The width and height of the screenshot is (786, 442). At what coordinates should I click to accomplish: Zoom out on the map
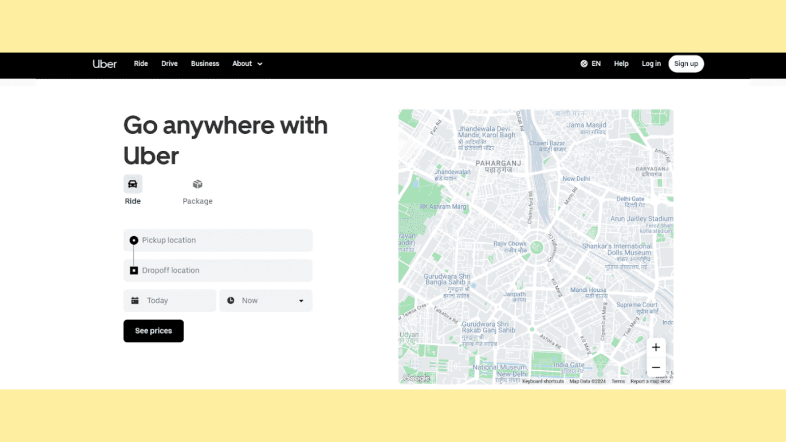click(656, 367)
